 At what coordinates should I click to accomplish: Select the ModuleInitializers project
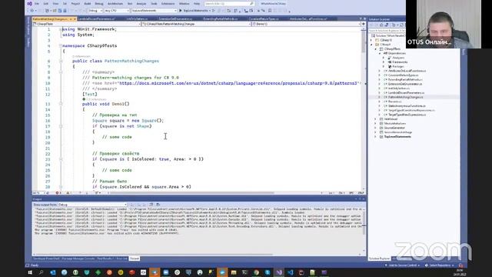coord(395,124)
